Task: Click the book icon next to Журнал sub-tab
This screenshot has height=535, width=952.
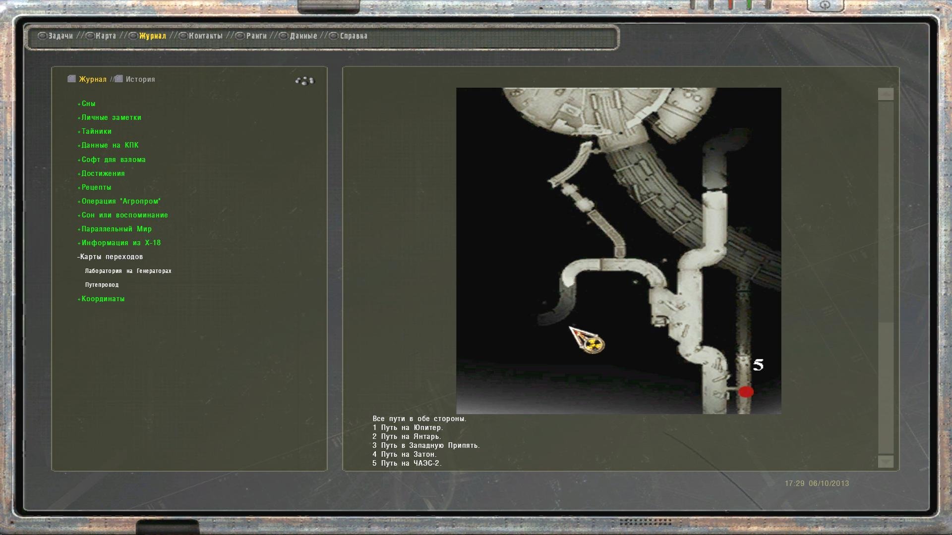Action: (x=72, y=79)
